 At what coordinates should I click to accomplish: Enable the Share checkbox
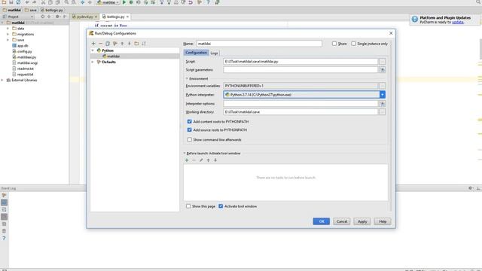(x=334, y=44)
